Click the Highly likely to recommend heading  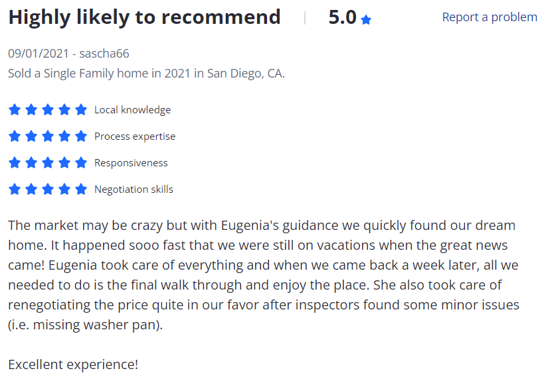tap(144, 17)
